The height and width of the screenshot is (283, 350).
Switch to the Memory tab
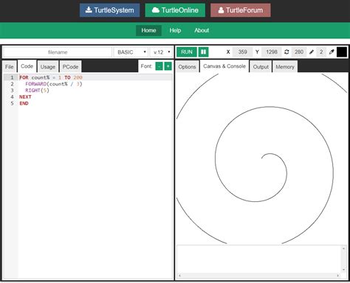pos(285,67)
